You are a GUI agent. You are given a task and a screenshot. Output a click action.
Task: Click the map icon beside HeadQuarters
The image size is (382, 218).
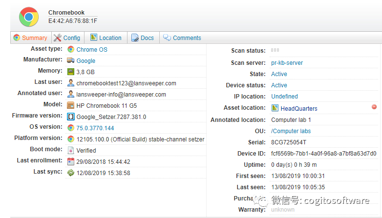pyautogui.click(x=275, y=108)
